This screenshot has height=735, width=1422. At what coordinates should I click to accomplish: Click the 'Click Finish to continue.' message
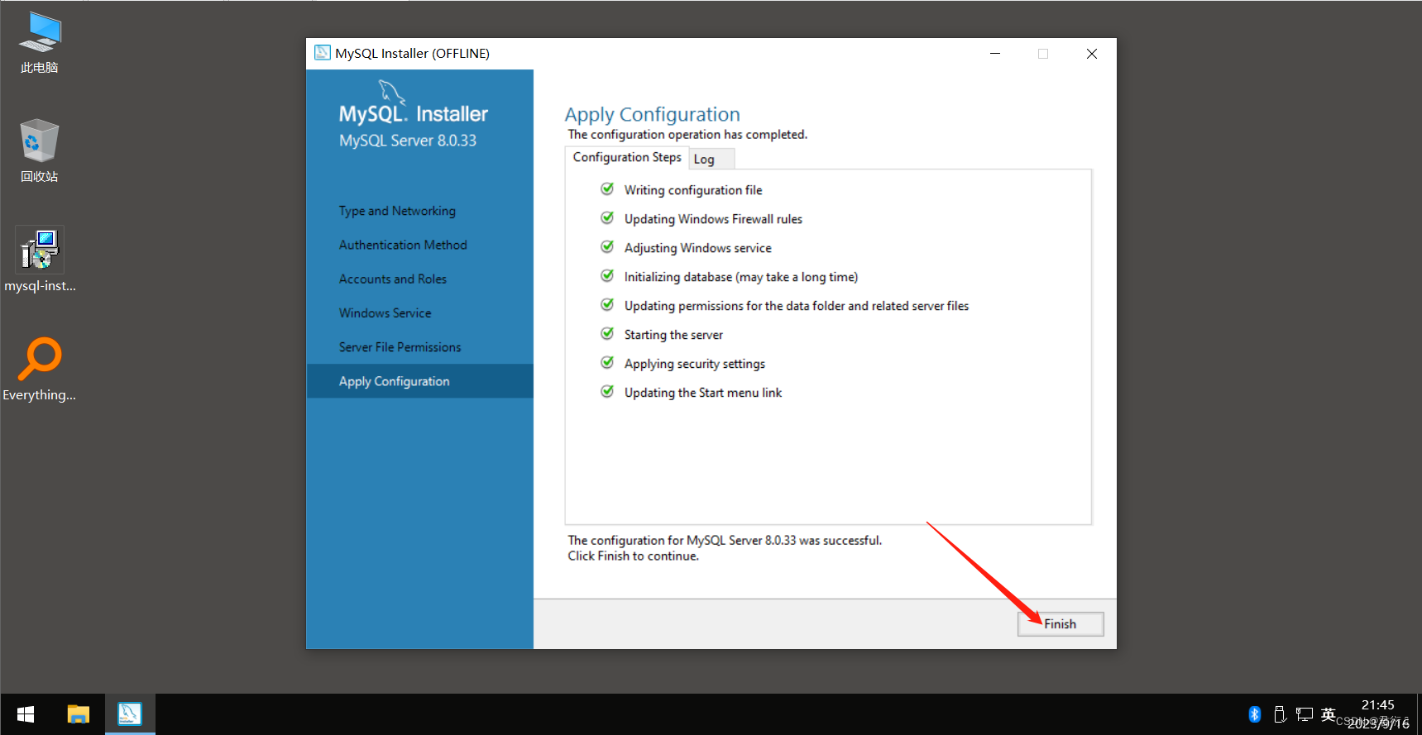tap(633, 556)
